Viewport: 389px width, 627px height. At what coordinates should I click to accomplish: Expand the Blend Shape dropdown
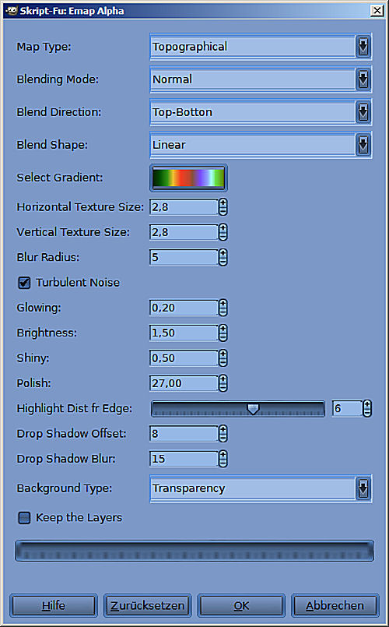pyautogui.click(x=261, y=145)
